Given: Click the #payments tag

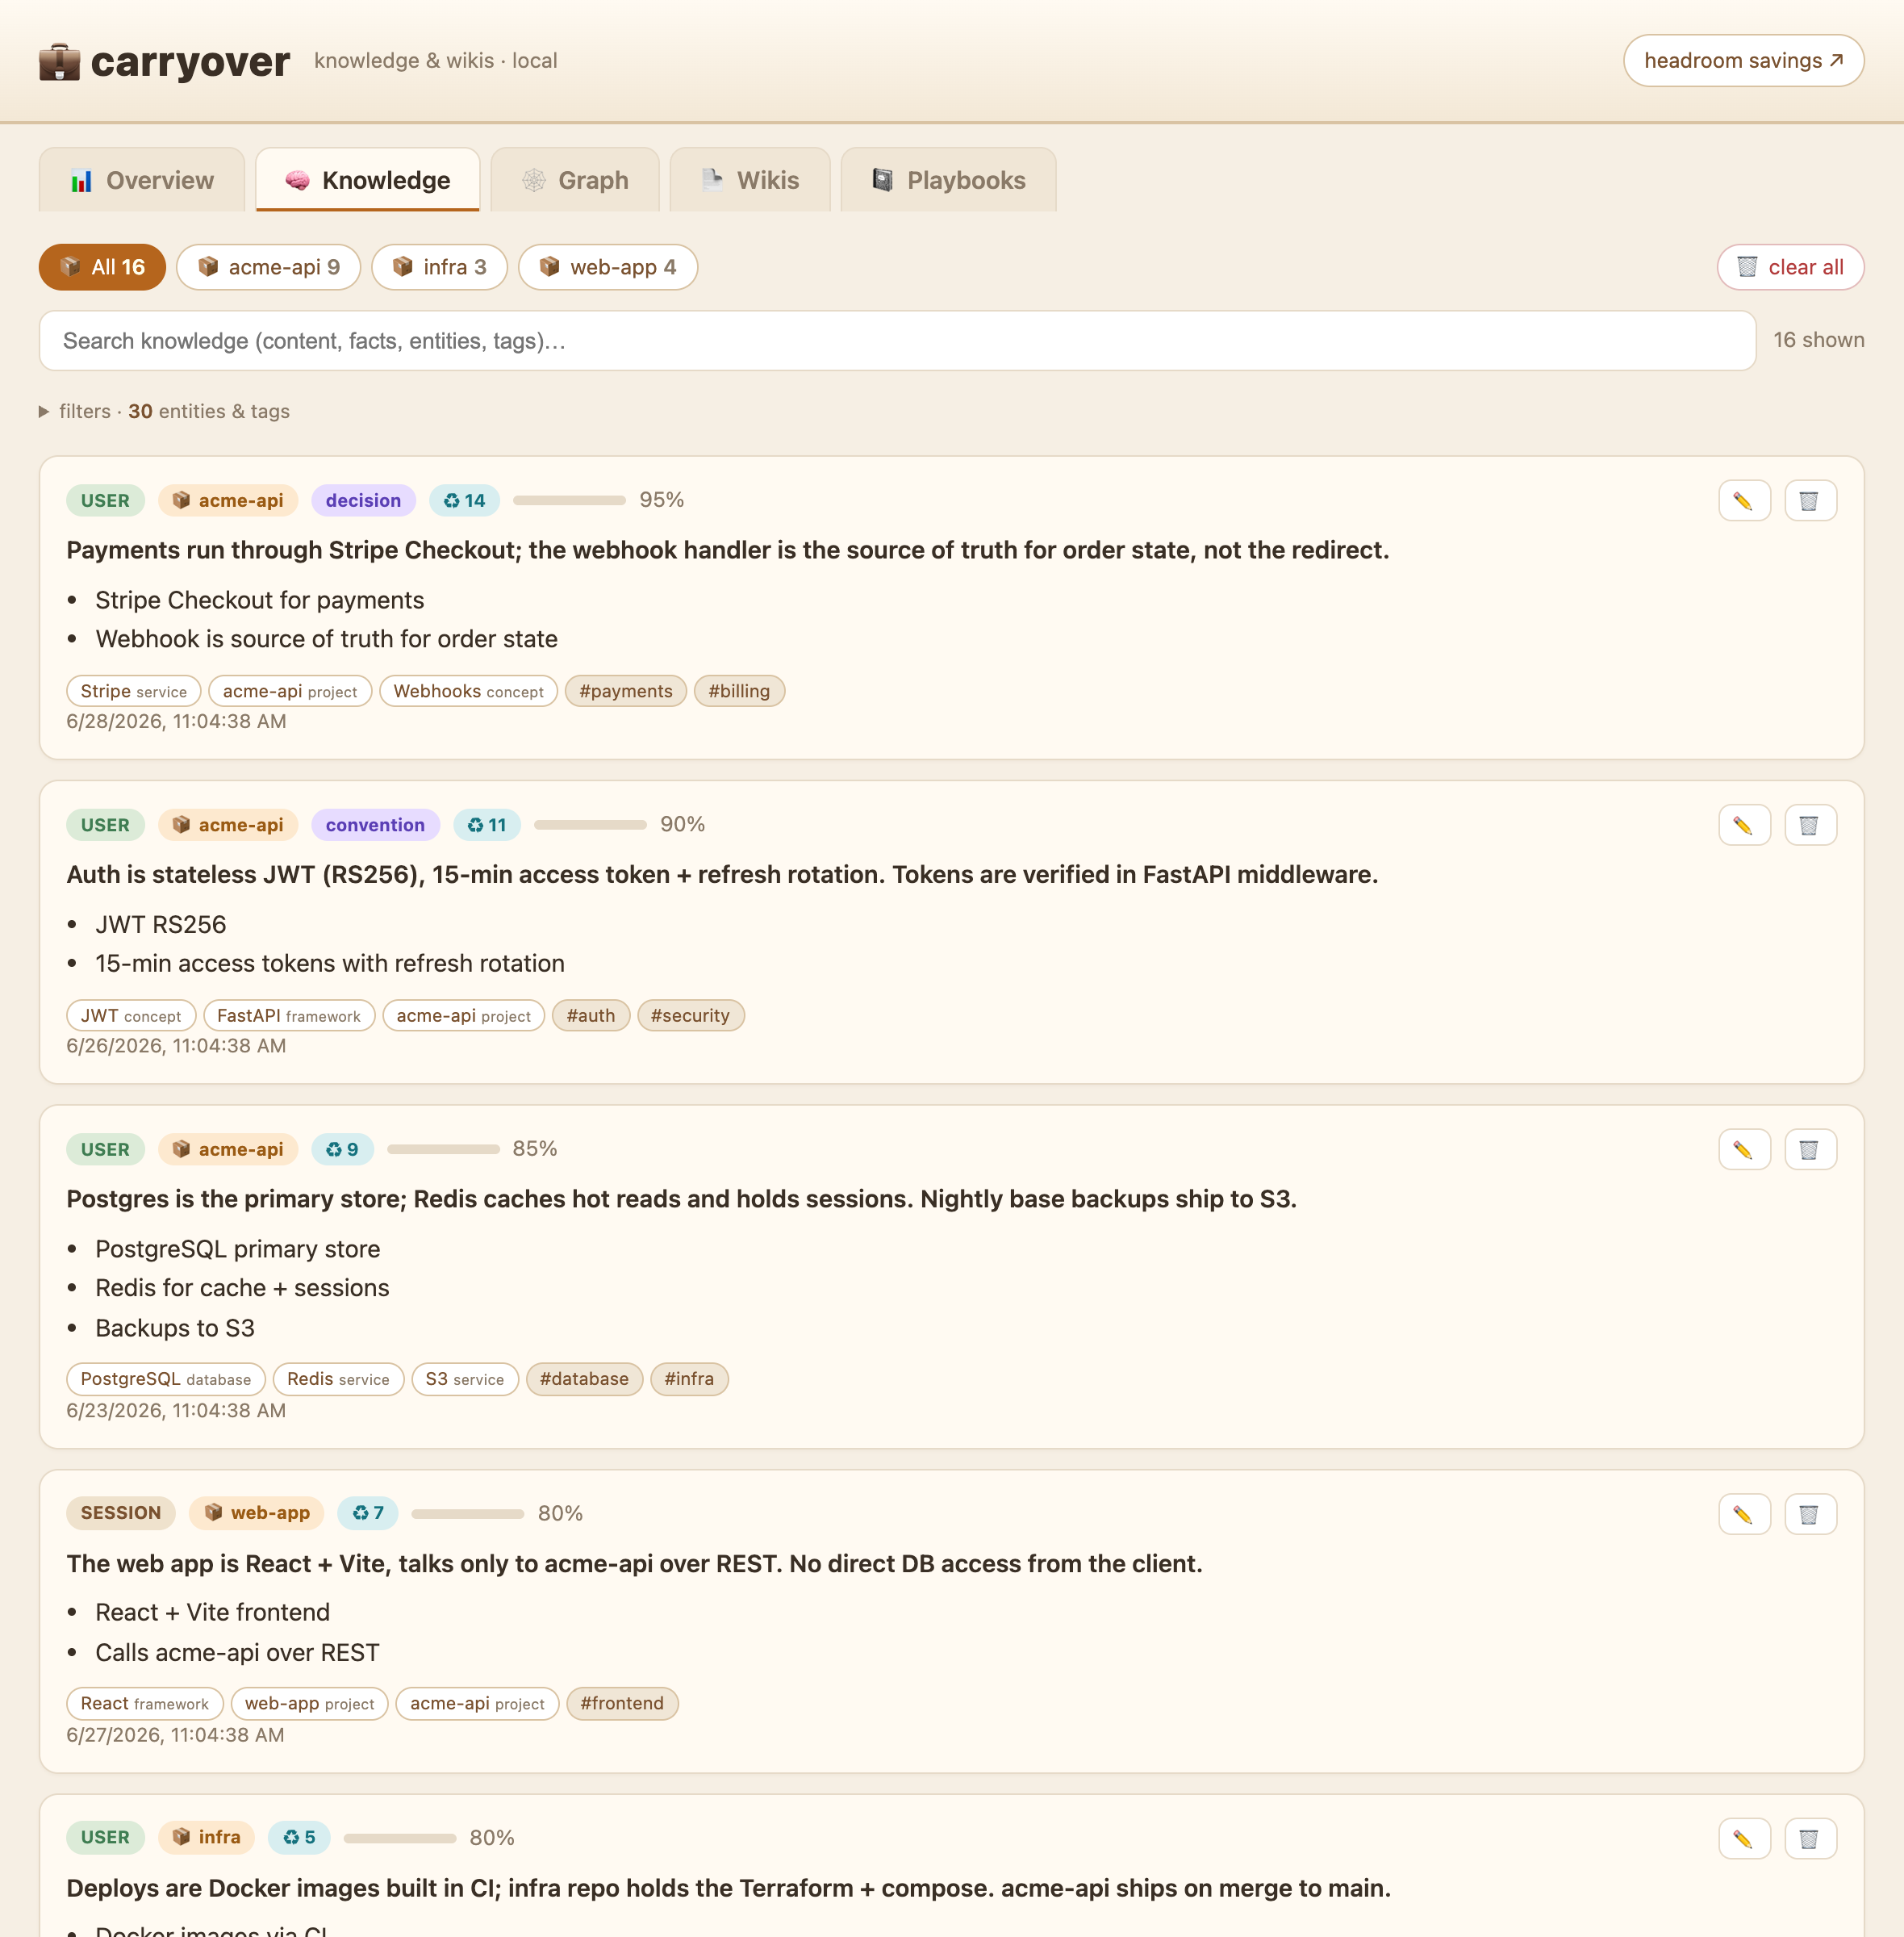Looking at the screenshot, I should point(626,692).
